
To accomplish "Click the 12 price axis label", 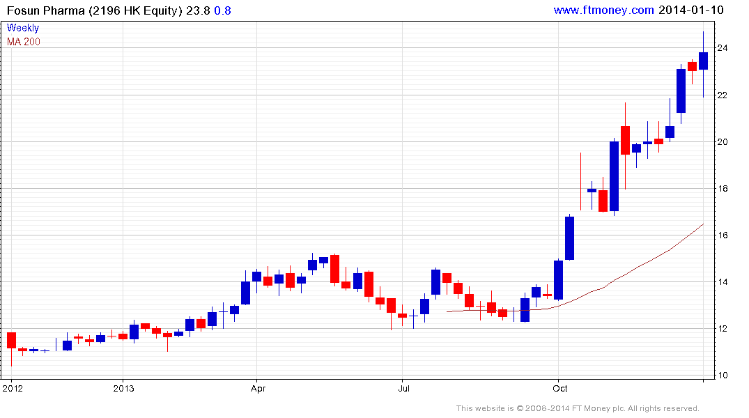I will coord(723,329).
